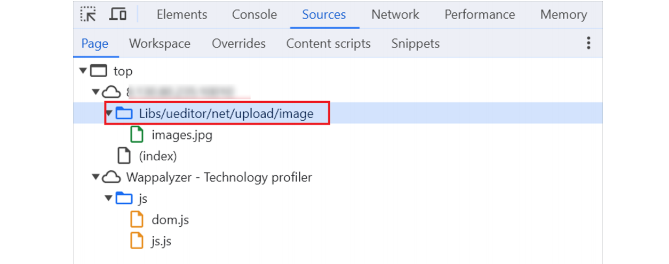The image size is (669, 264).
Task: Click the top frame window icon
Action: click(x=99, y=71)
